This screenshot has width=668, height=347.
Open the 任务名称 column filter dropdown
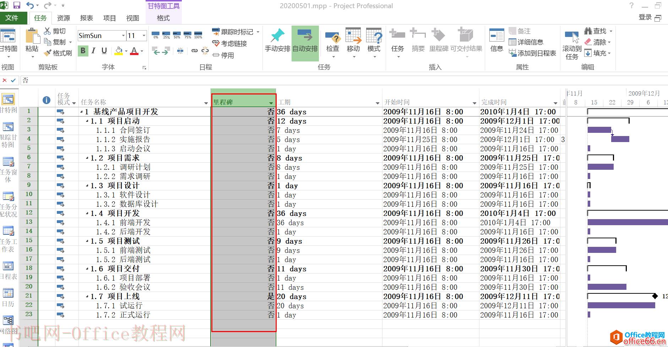[x=206, y=103]
